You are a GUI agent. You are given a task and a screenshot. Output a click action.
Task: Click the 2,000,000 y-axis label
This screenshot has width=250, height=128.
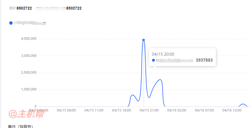pyautogui.click(x=29, y=73)
